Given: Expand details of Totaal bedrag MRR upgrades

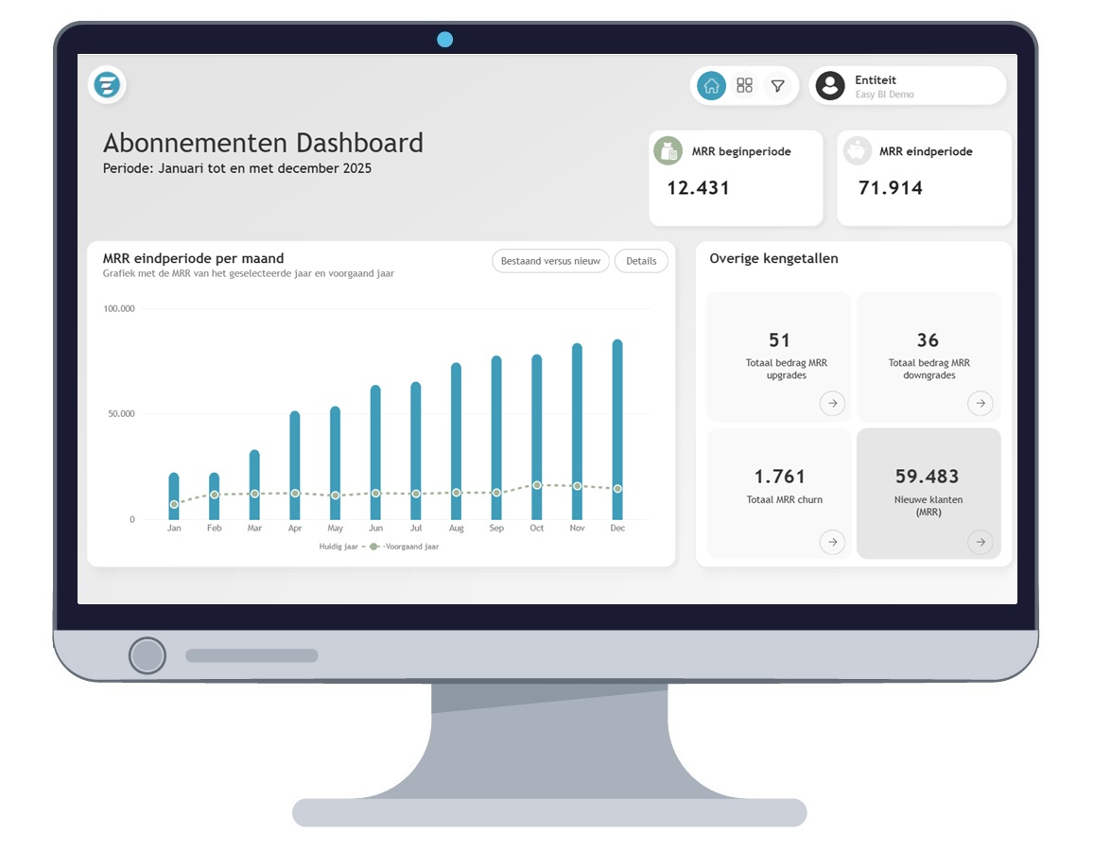Looking at the screenshot, I should pyautogui.click(x=833, y=403).
